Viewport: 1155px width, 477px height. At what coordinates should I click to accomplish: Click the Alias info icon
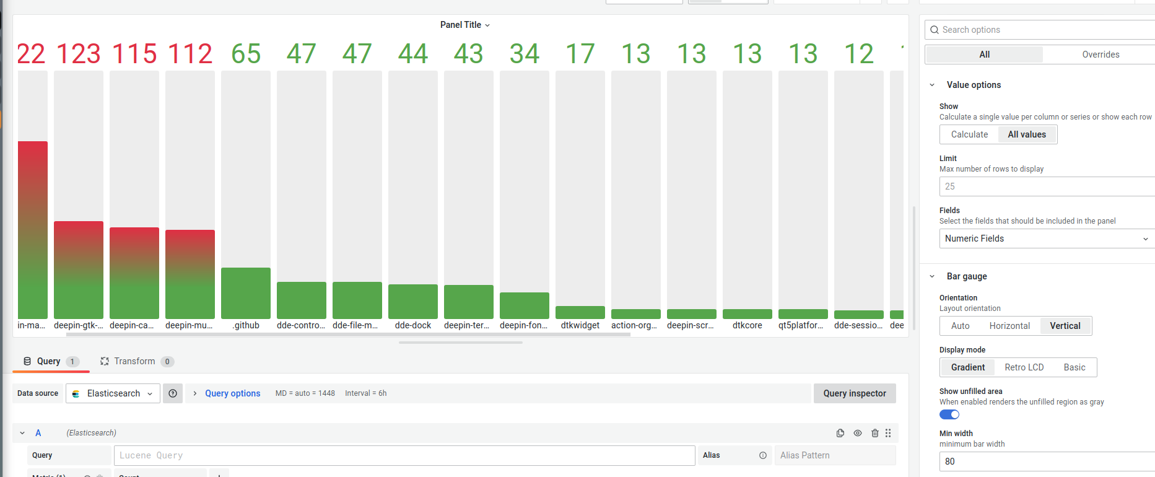[x=763, y=455]
